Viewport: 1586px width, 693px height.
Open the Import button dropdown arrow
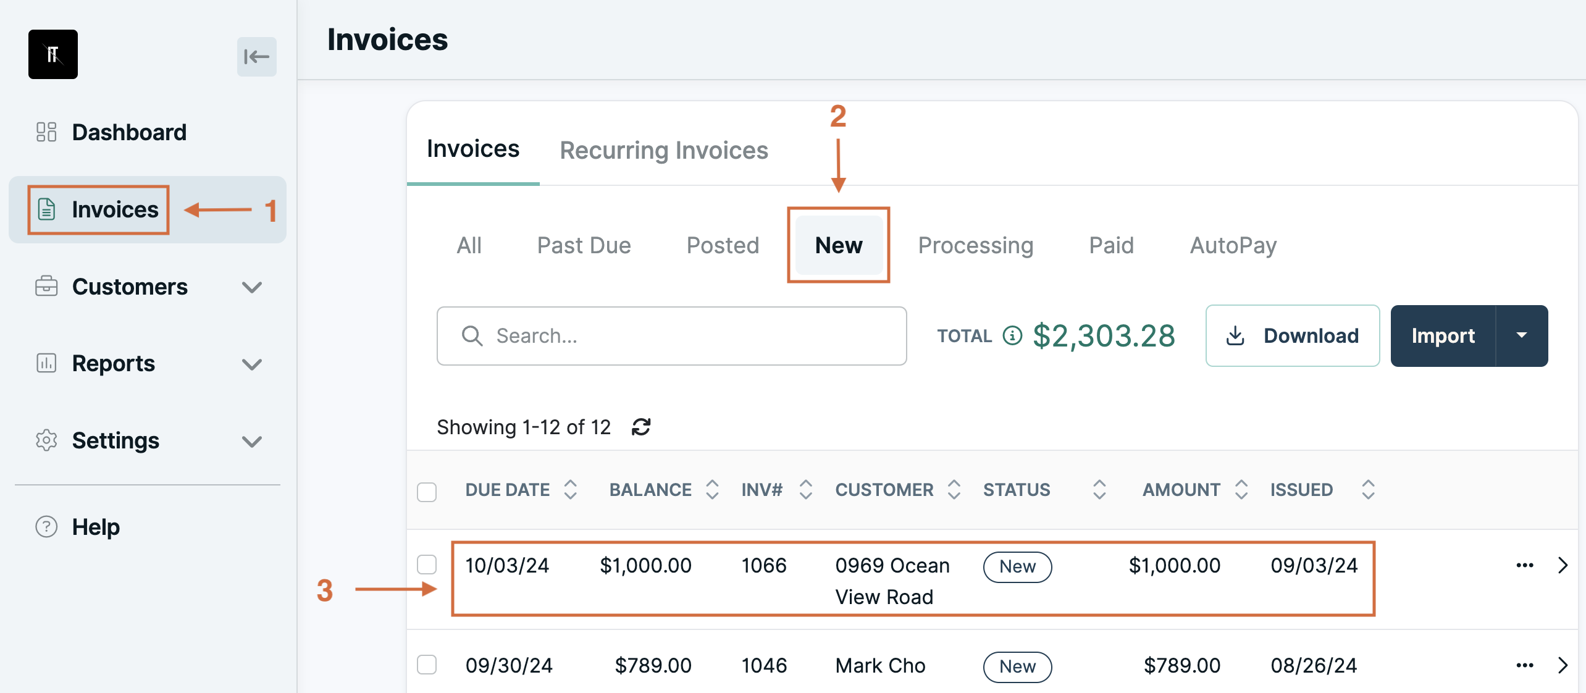click(1522, 335)
